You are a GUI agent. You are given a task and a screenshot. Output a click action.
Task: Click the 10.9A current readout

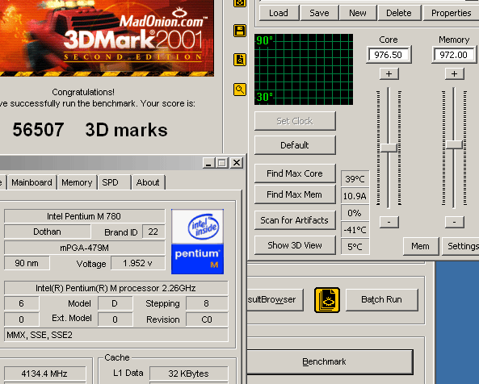click(x=355, y=196)
